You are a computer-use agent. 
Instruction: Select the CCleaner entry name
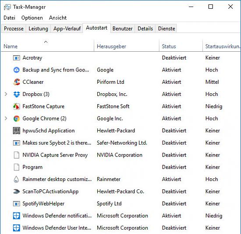[33, 82]
